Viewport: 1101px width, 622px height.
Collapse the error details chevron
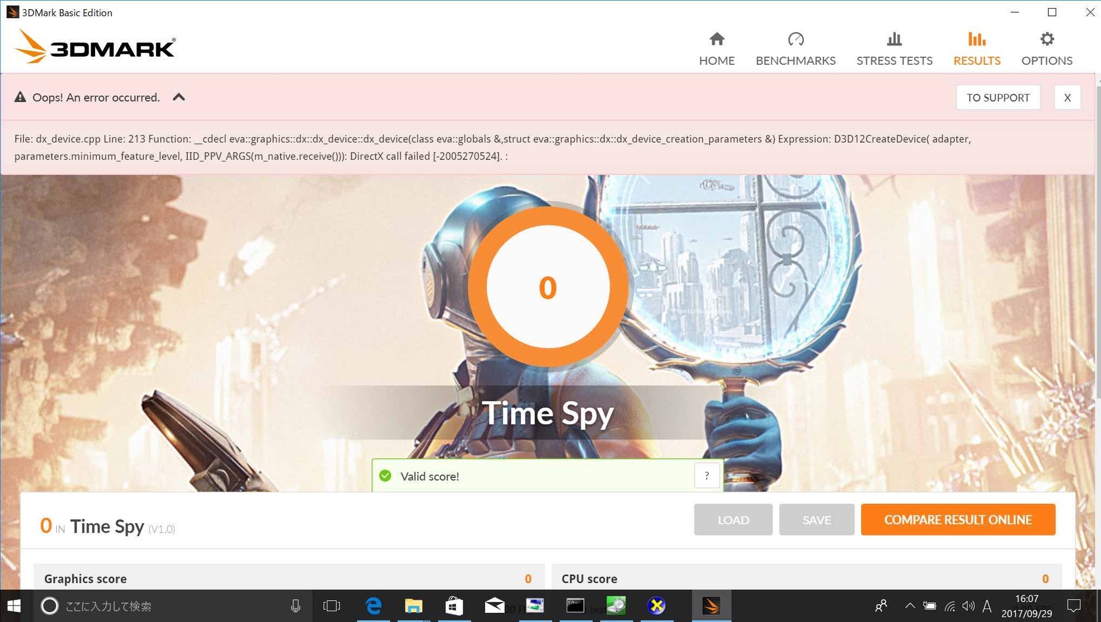[x=179, y=97]
